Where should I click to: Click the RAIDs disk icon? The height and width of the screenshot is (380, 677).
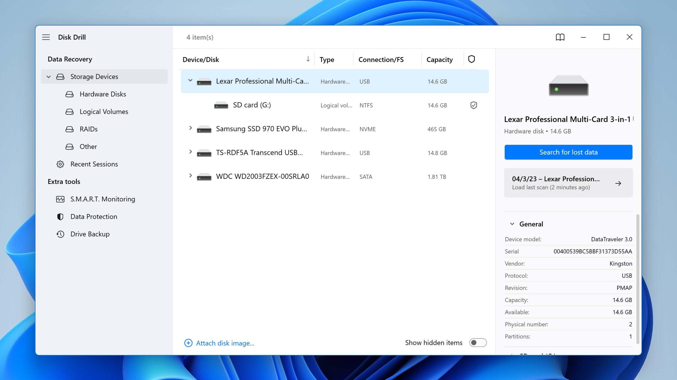70,129
